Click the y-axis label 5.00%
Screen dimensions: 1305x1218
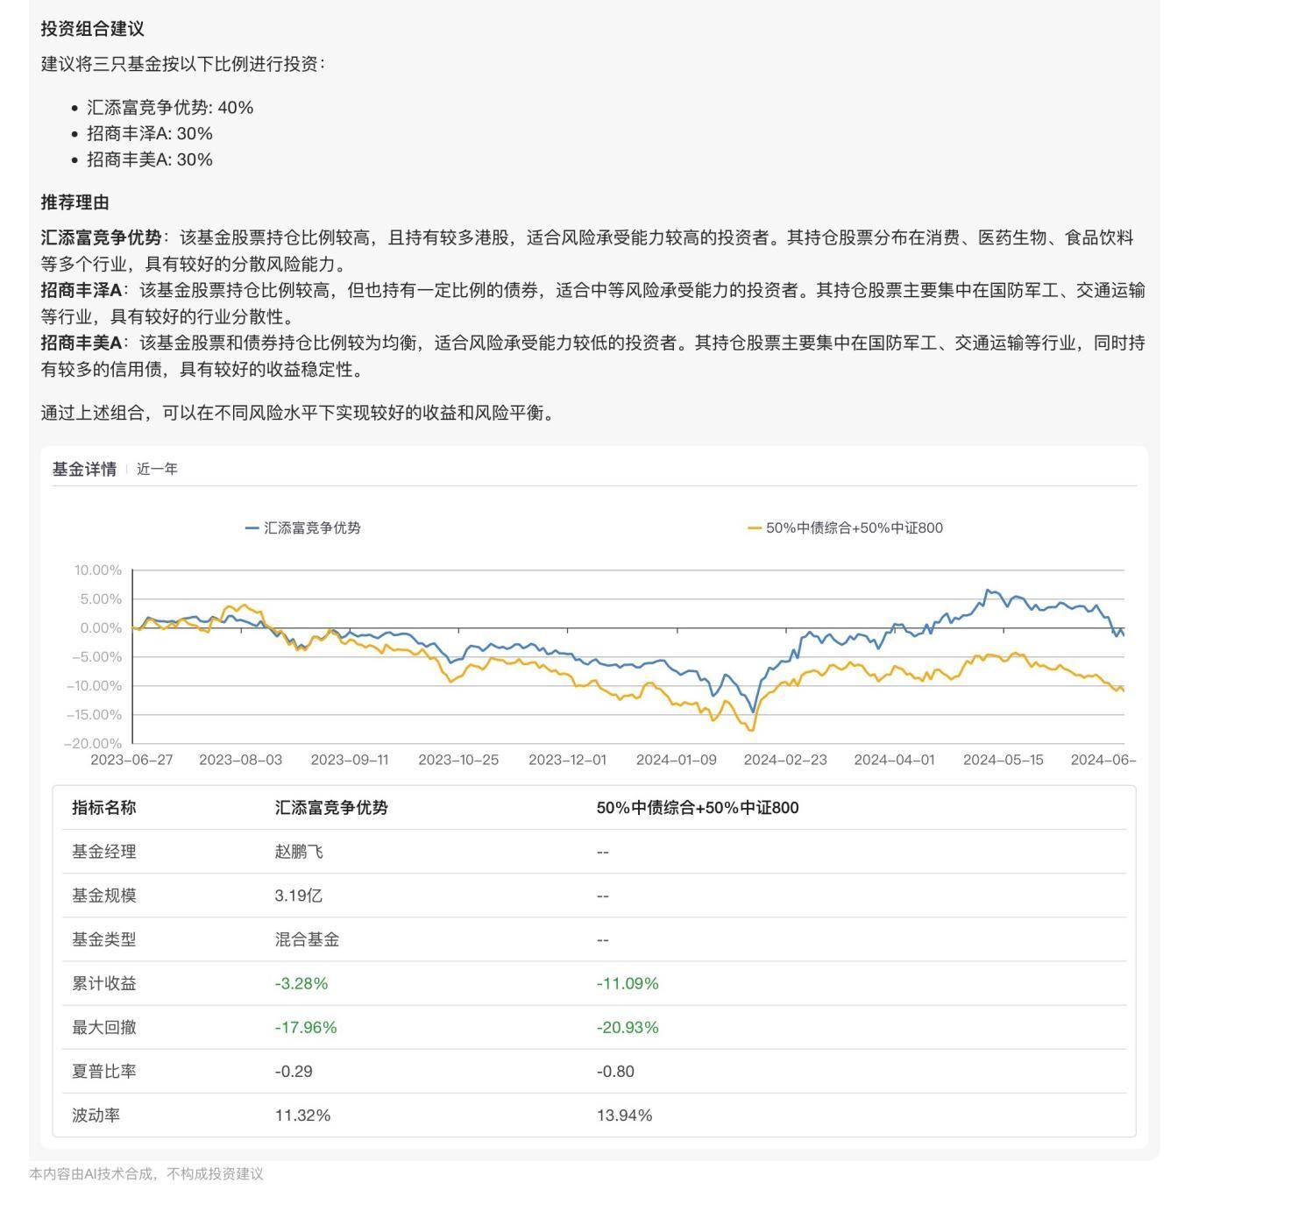[x=101, y=599]
